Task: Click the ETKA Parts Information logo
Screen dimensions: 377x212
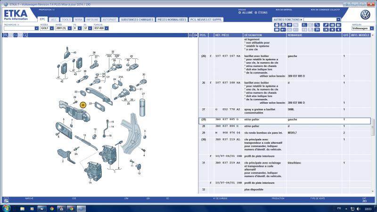Action: tap(16, 15)
